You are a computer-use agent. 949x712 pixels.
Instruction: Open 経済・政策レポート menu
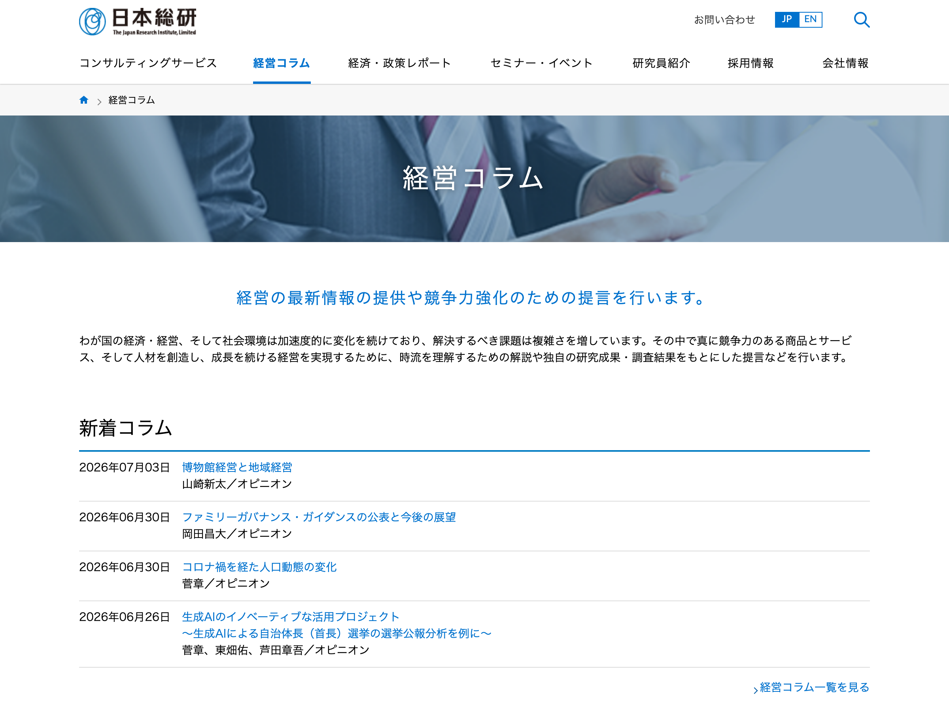400,63
